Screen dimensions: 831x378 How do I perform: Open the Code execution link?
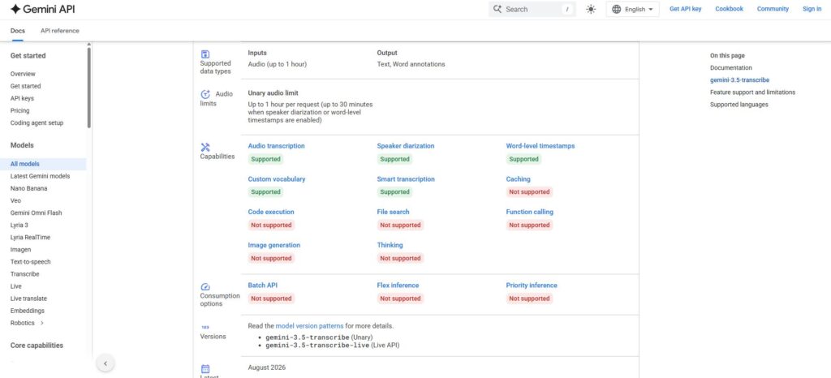point(271,212)
